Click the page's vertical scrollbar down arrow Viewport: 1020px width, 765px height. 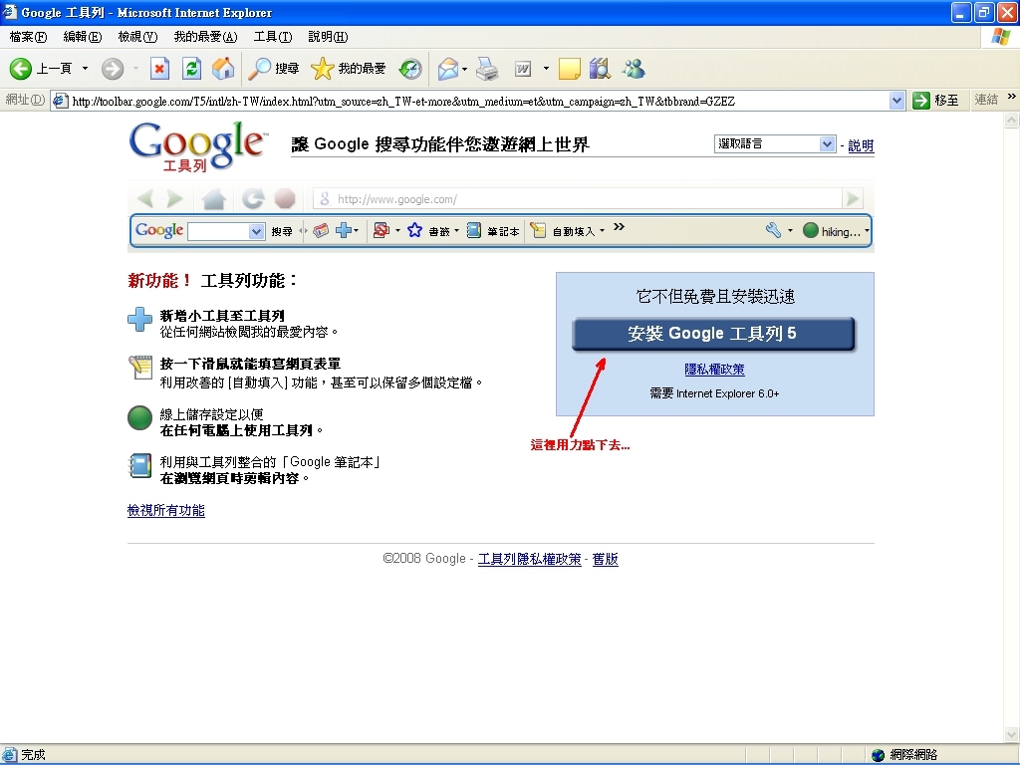point(1012,735)
